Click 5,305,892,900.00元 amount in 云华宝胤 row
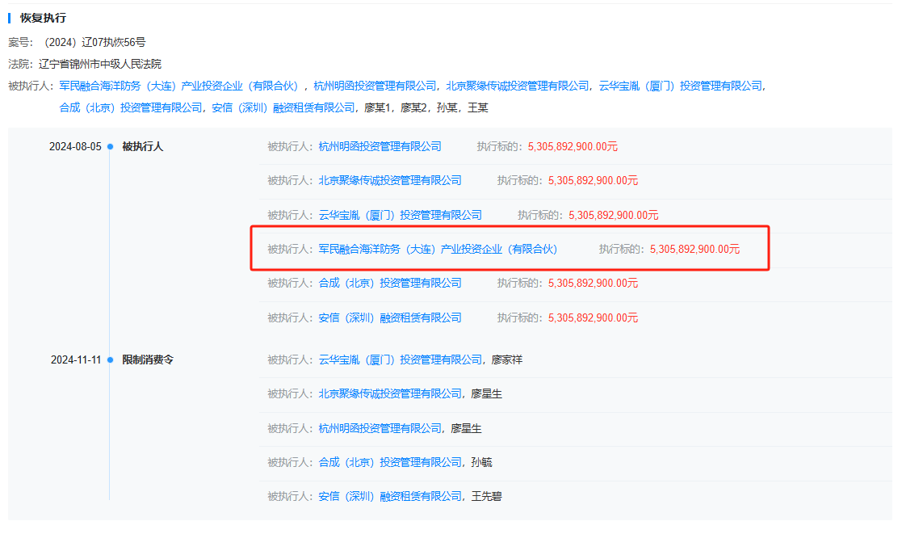 613,215
